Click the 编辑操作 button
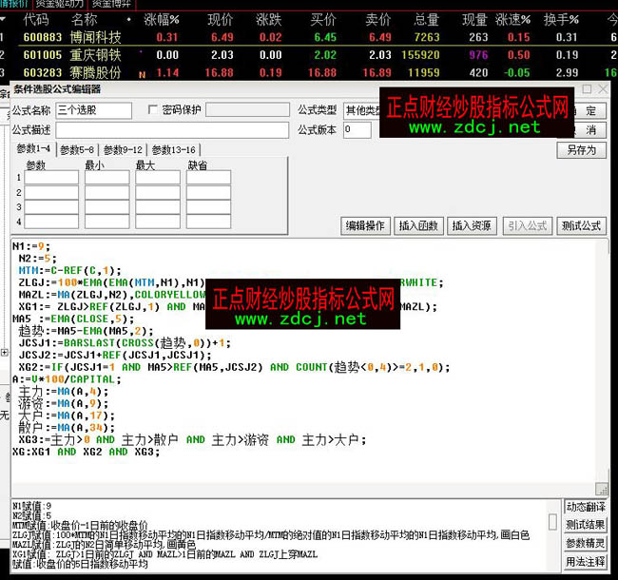The width and height of the screenshot is (618, 580). [365, 225]
